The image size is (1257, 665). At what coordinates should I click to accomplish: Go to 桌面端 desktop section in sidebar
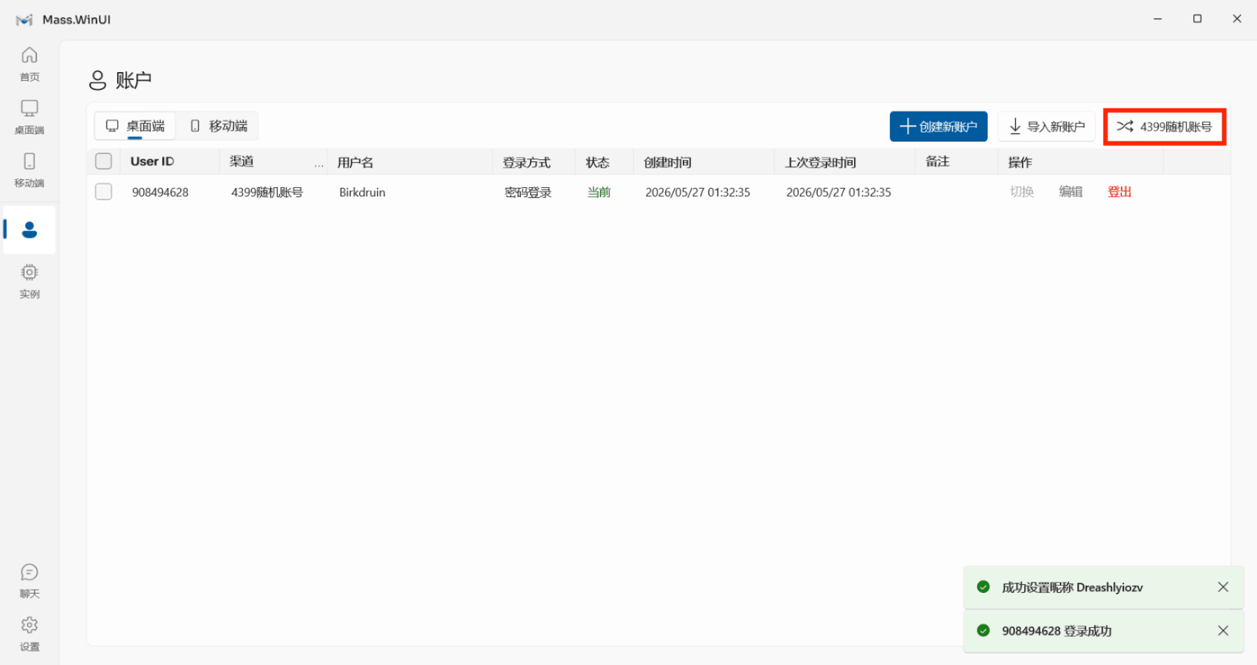[29, 117]
